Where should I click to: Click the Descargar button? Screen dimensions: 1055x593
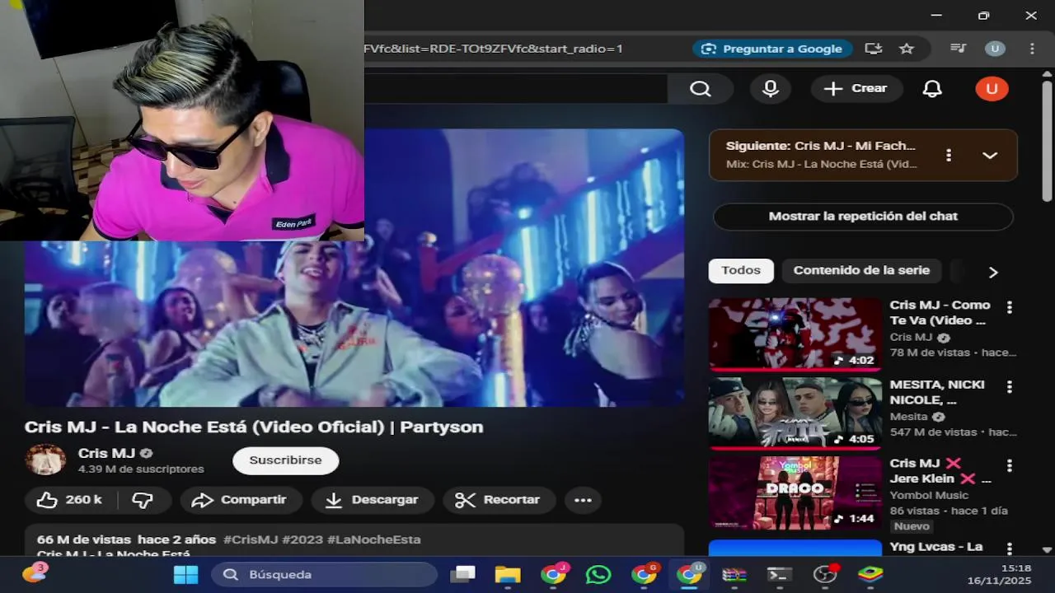pyautogui.click(x=372, y=500)
